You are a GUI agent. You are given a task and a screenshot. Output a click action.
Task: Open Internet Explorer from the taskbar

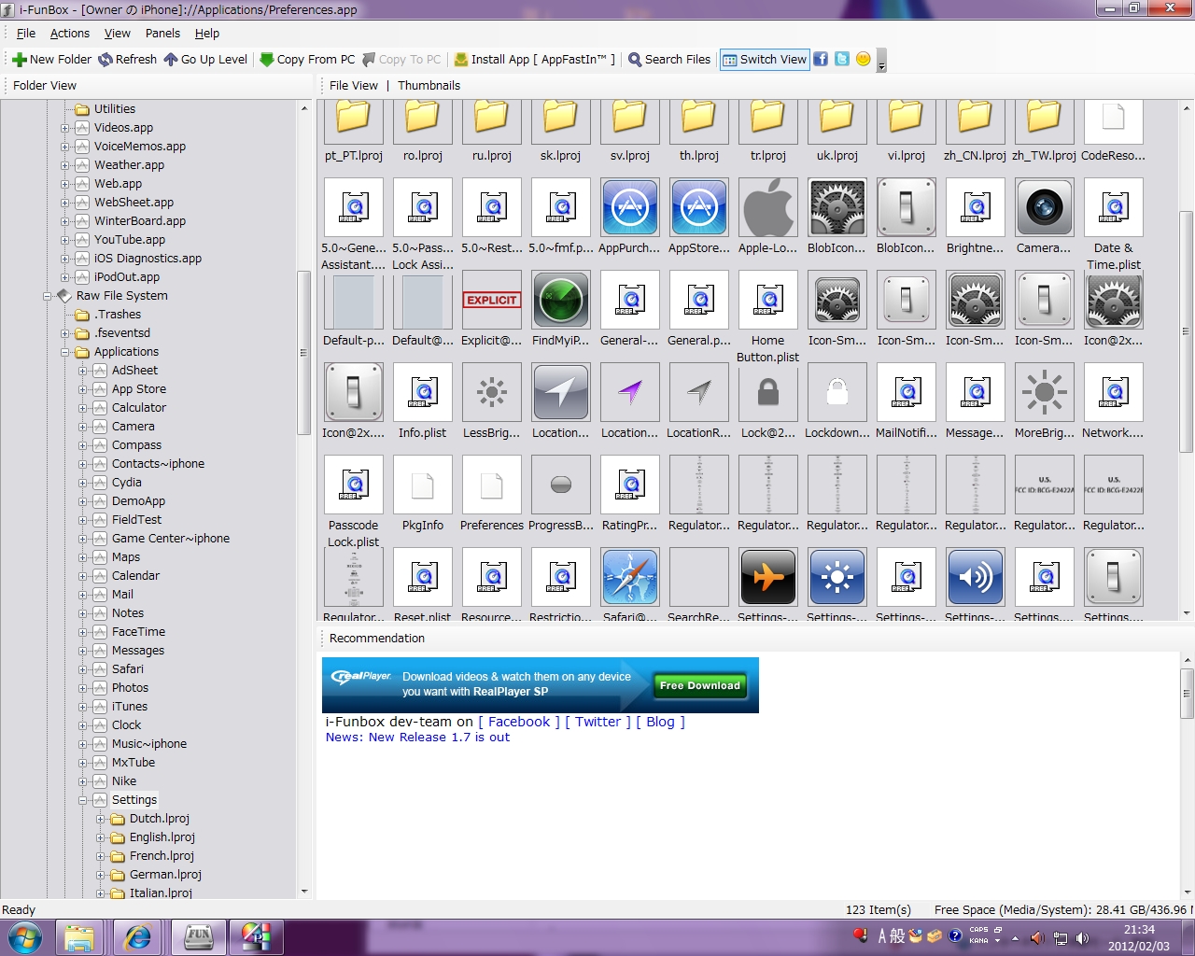[138, 937]
